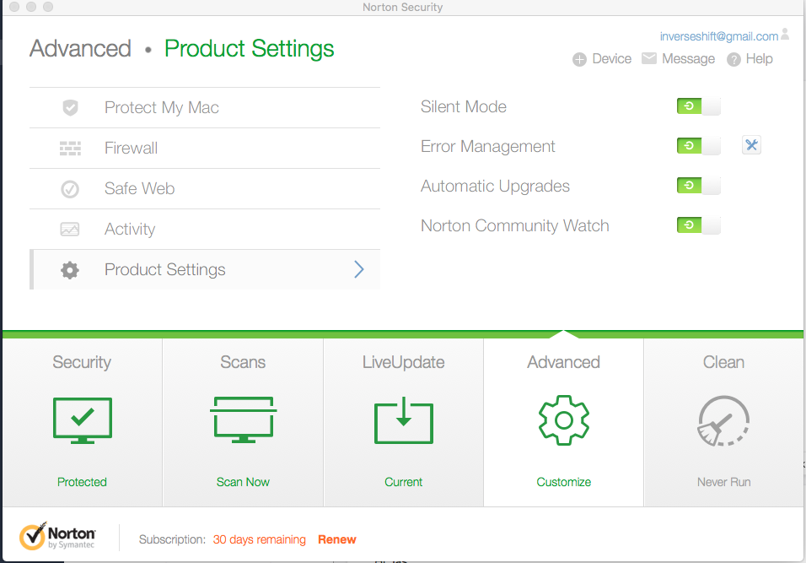
Task: Click the Advanced gear icon
Action: click(x=563, y=420)
